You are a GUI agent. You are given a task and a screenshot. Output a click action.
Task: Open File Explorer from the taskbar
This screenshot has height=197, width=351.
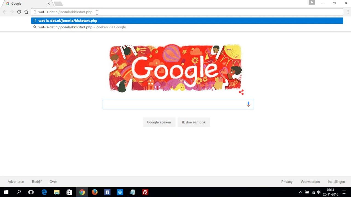pyautogui.click(x=57, y=192)
